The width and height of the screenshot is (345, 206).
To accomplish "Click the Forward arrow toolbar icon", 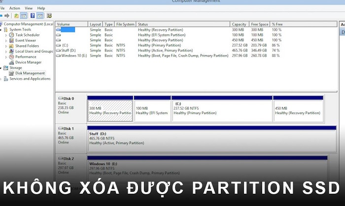I will coord(7,16).
